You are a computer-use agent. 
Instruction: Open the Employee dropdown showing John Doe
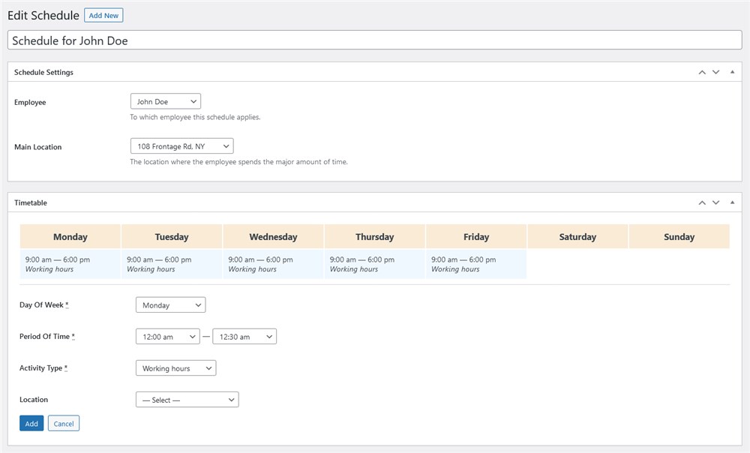(x=166, y=101)
